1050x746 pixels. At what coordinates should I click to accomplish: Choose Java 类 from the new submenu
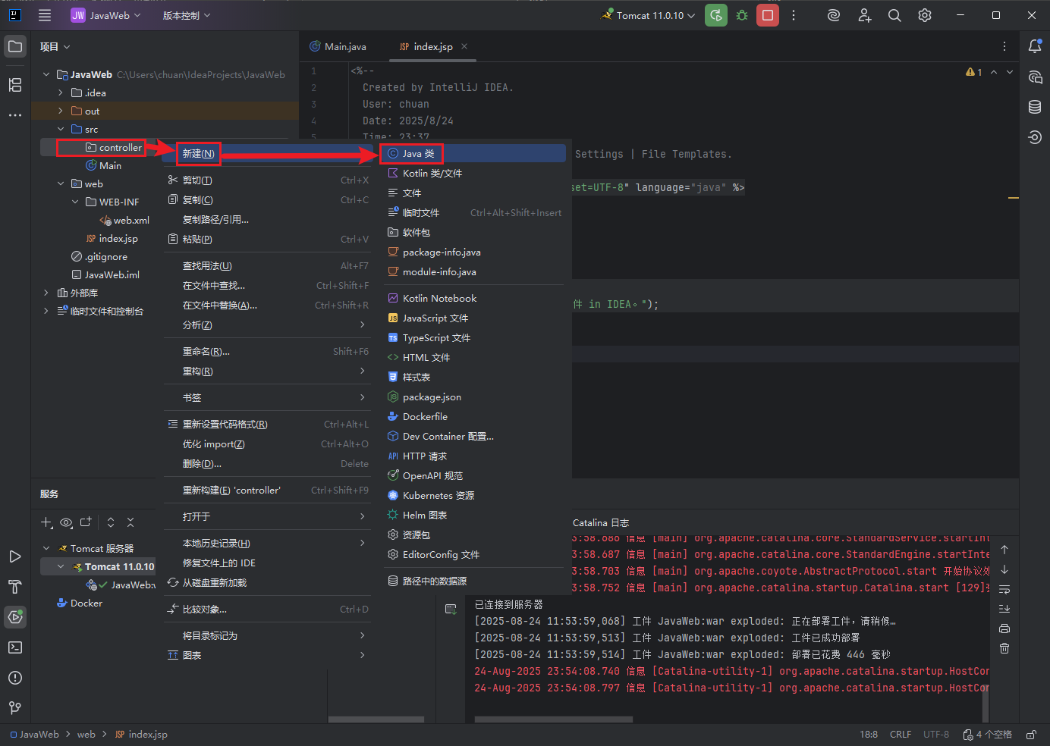(473, 153)
